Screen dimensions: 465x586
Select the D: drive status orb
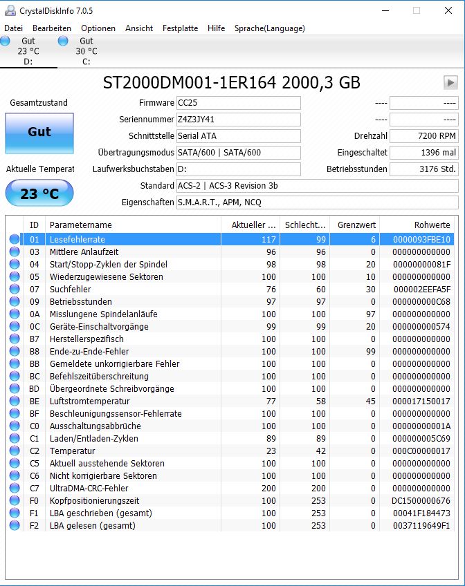(x=6, y=41)
